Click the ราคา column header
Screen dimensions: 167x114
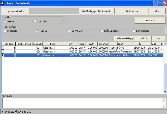71,44
